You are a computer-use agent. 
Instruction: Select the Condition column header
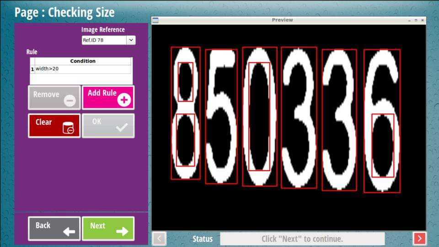click(83, 61)
